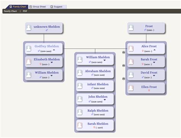Collapse Godfrey Sheldon using the up arrow
Viewport: 181px width, 138px height.
54,50
